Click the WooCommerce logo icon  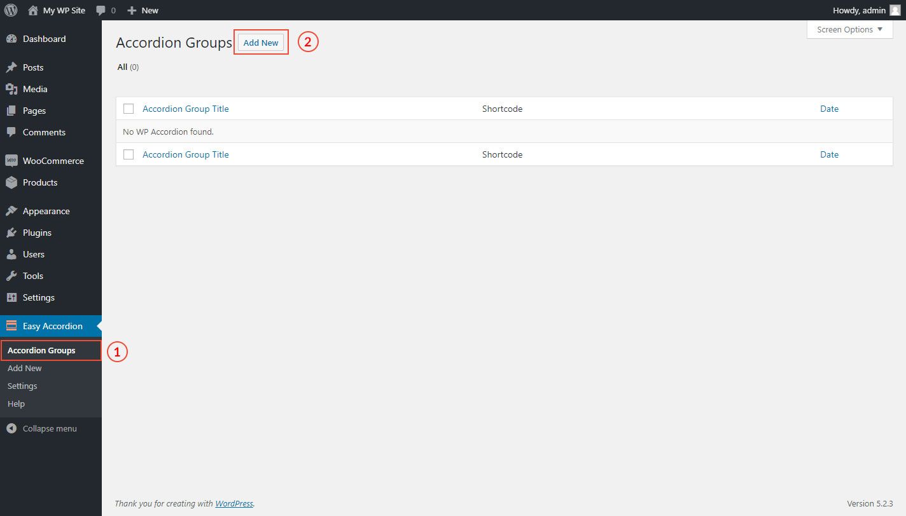click(x=11, y=161)
